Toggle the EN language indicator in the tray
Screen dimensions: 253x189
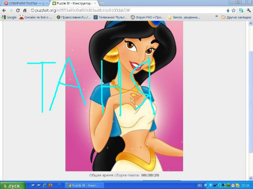[200, 185]
